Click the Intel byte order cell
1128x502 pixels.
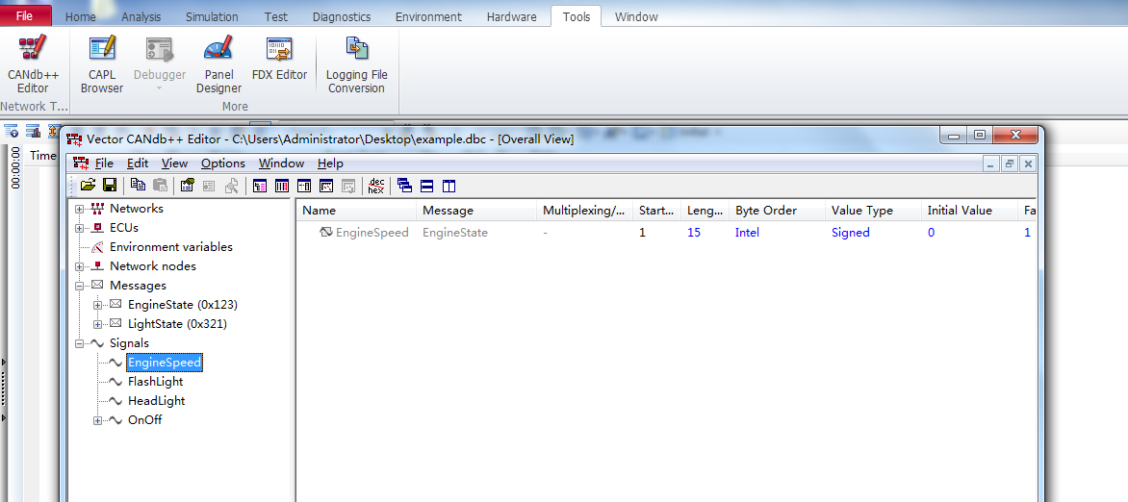[x=747, y=233]
